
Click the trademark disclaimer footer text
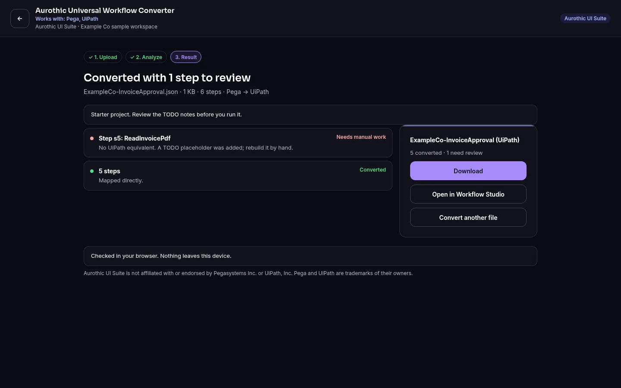[x=248, y=273]
